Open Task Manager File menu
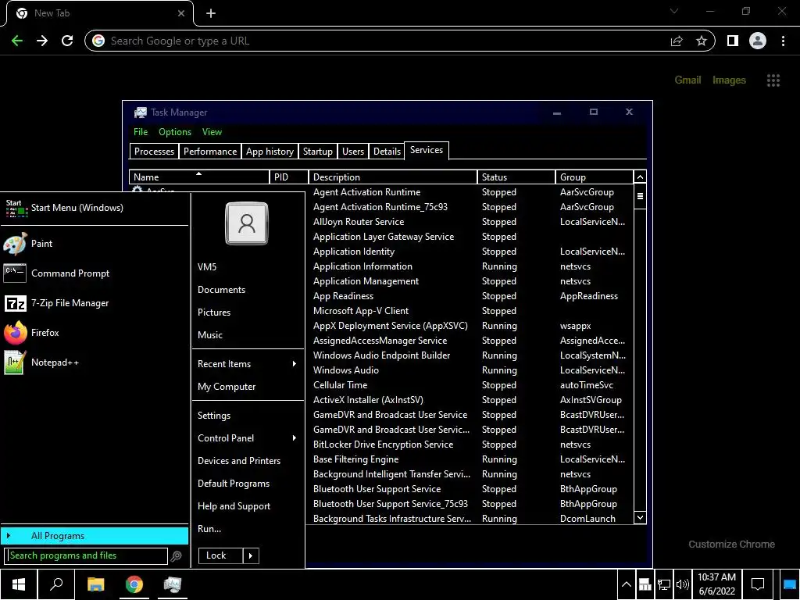Viewport: 800px width, 600px height. 141,131
